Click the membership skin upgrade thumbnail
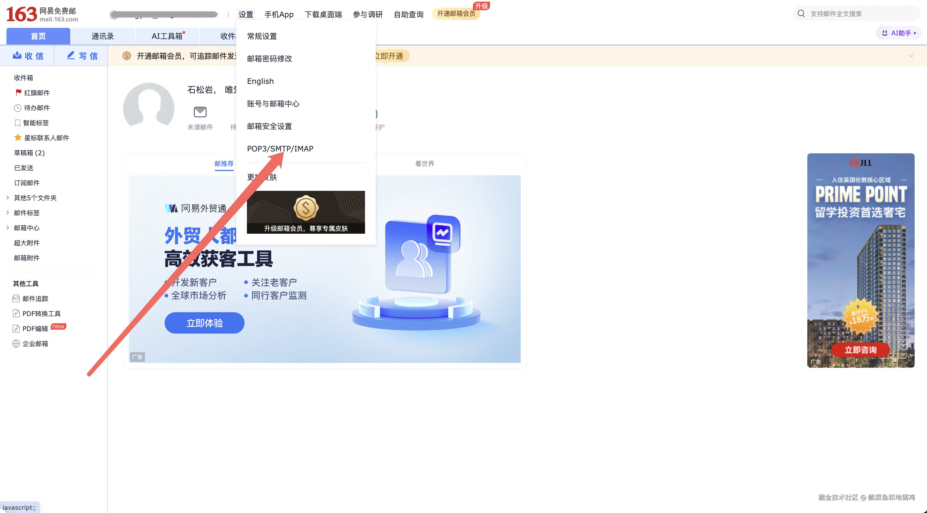Screen dimensions: 927x513 (305, 212)
